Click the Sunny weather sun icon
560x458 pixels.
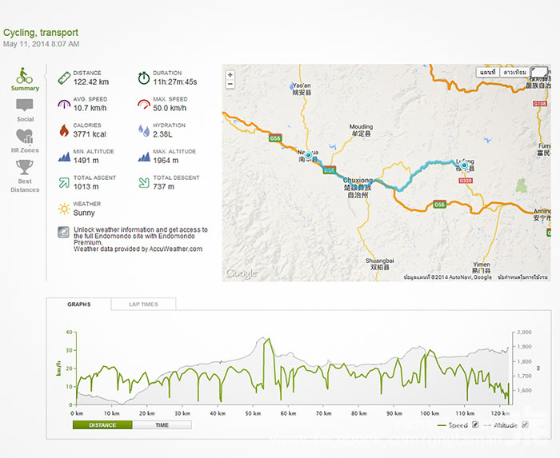pyautogui.click(x=64, y=209)
